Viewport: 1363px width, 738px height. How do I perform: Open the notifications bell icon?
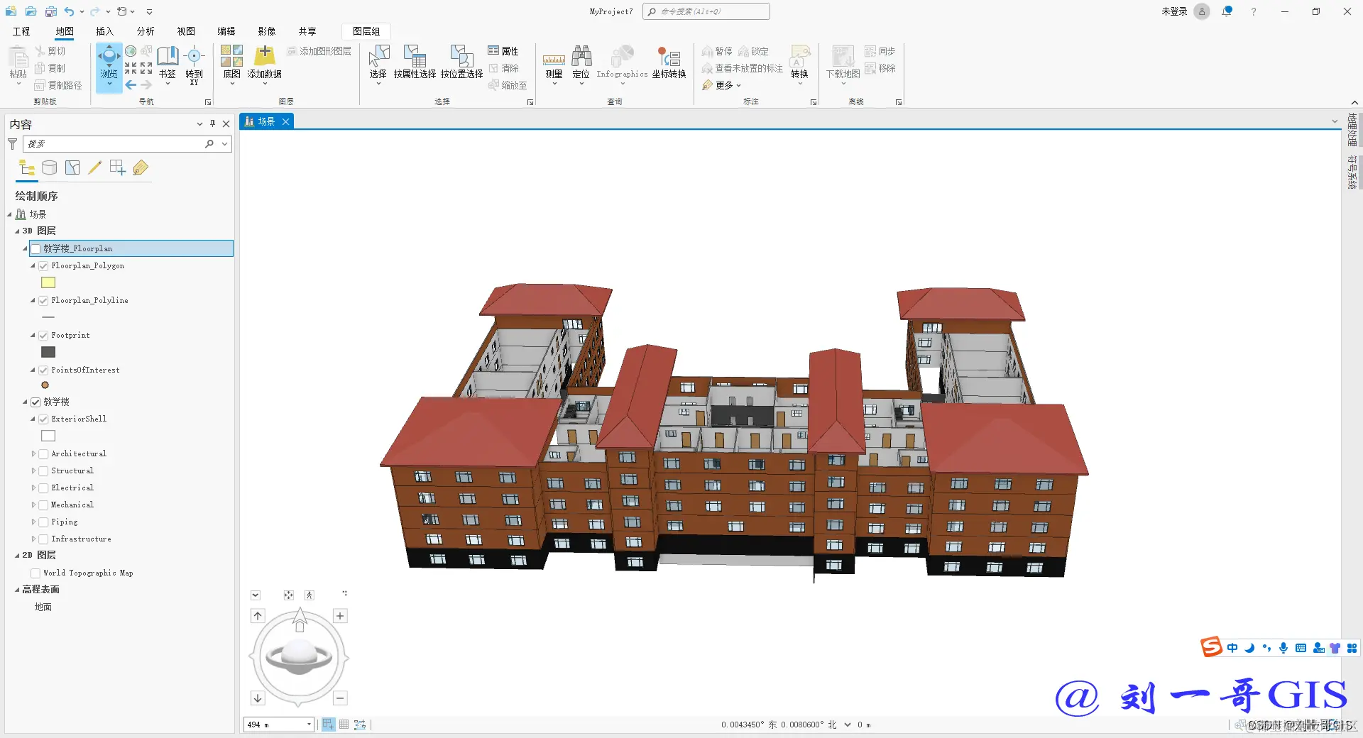1227,11
